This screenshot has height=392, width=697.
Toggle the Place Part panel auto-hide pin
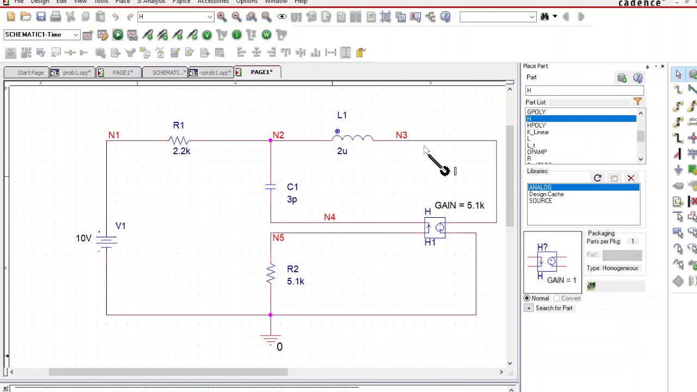tap(647, 66)
